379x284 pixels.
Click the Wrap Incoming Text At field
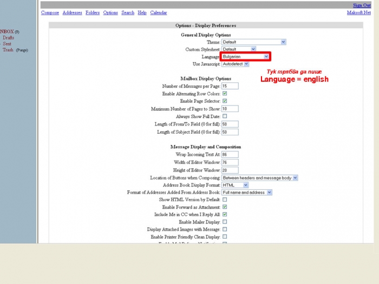pyautogui.click(x=230, y=155)
